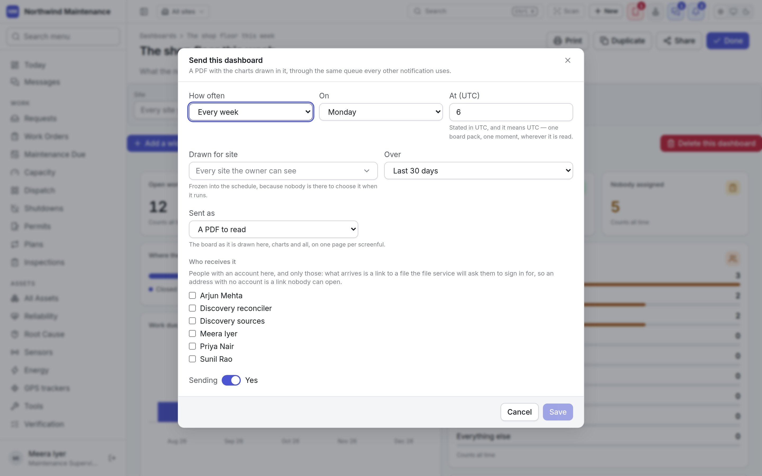Close the Send this dashboard dialog

coord(568,60)
